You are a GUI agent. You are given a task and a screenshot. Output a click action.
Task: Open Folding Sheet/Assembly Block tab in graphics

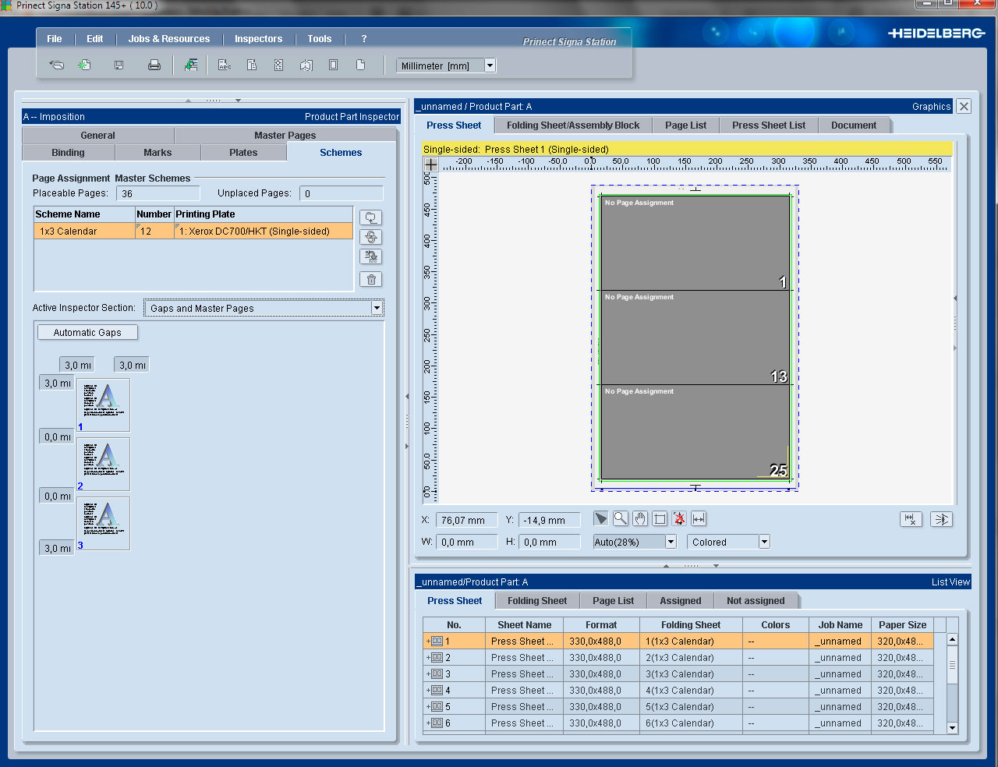[x=573, y=125]
